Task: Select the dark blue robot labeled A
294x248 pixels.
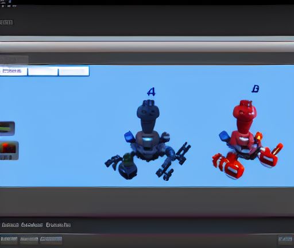Action: (148, 139)
